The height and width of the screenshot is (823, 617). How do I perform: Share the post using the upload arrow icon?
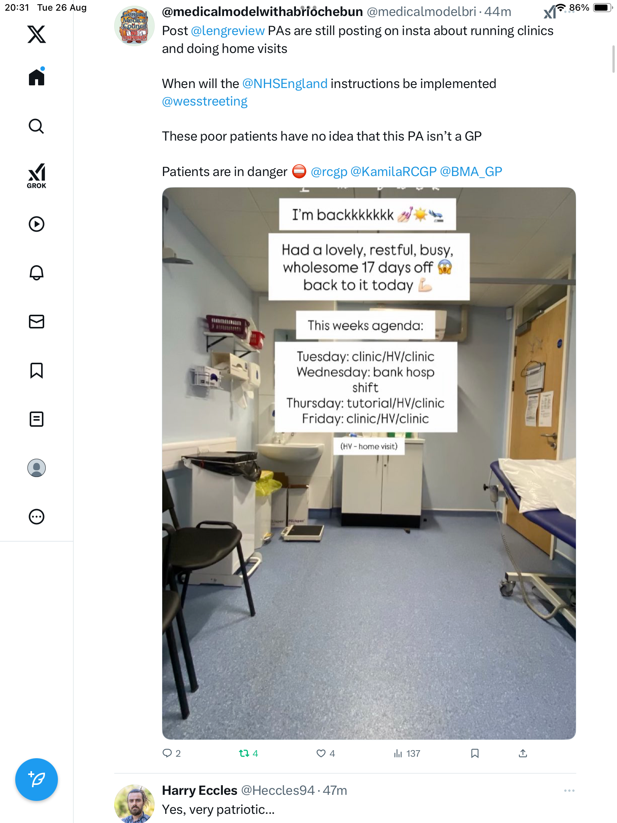pyautogui.click(x=523, y=753)
